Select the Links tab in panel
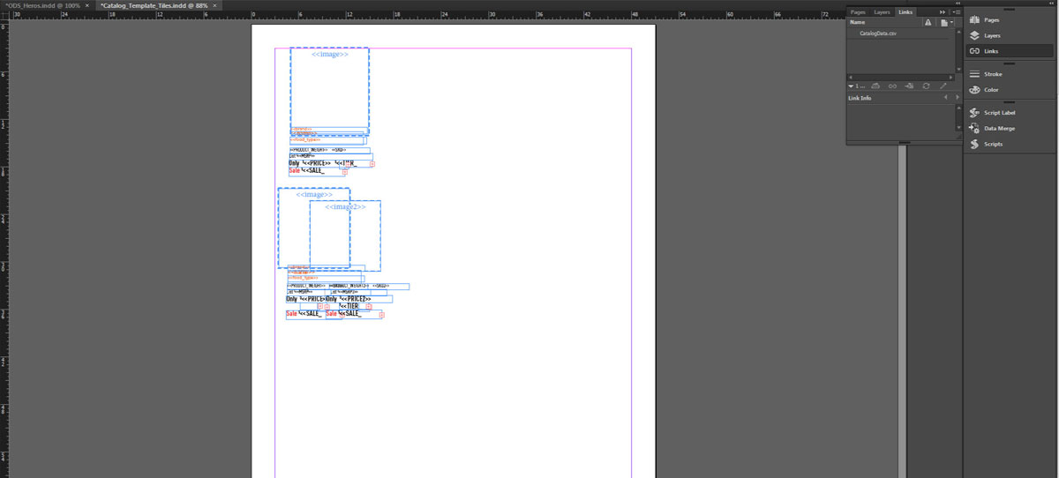This screenshot has width=1059, height=478. (x=905, y=12)
